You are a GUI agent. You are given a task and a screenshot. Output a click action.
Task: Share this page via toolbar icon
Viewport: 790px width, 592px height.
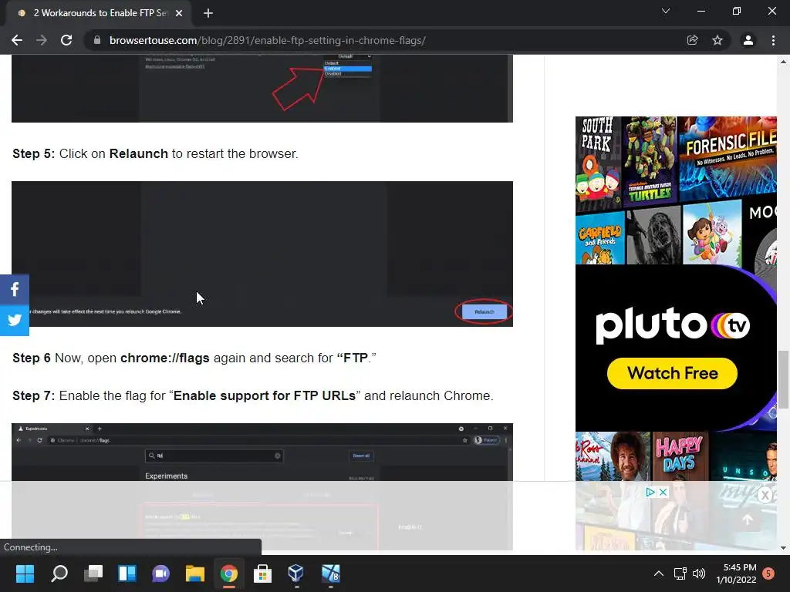tap(692, 40)
